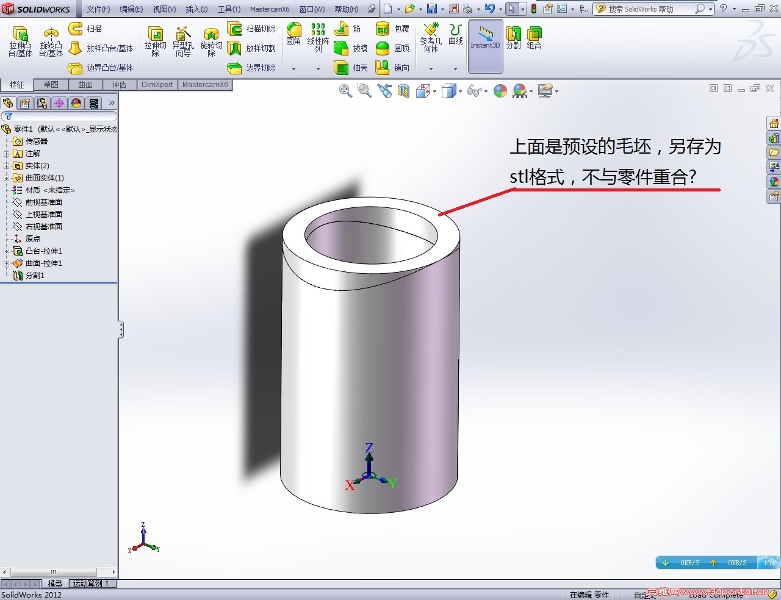Click the 原点 origin tree item
The height and width of the screenshot is (600, 781).
[x=27, y=239]
